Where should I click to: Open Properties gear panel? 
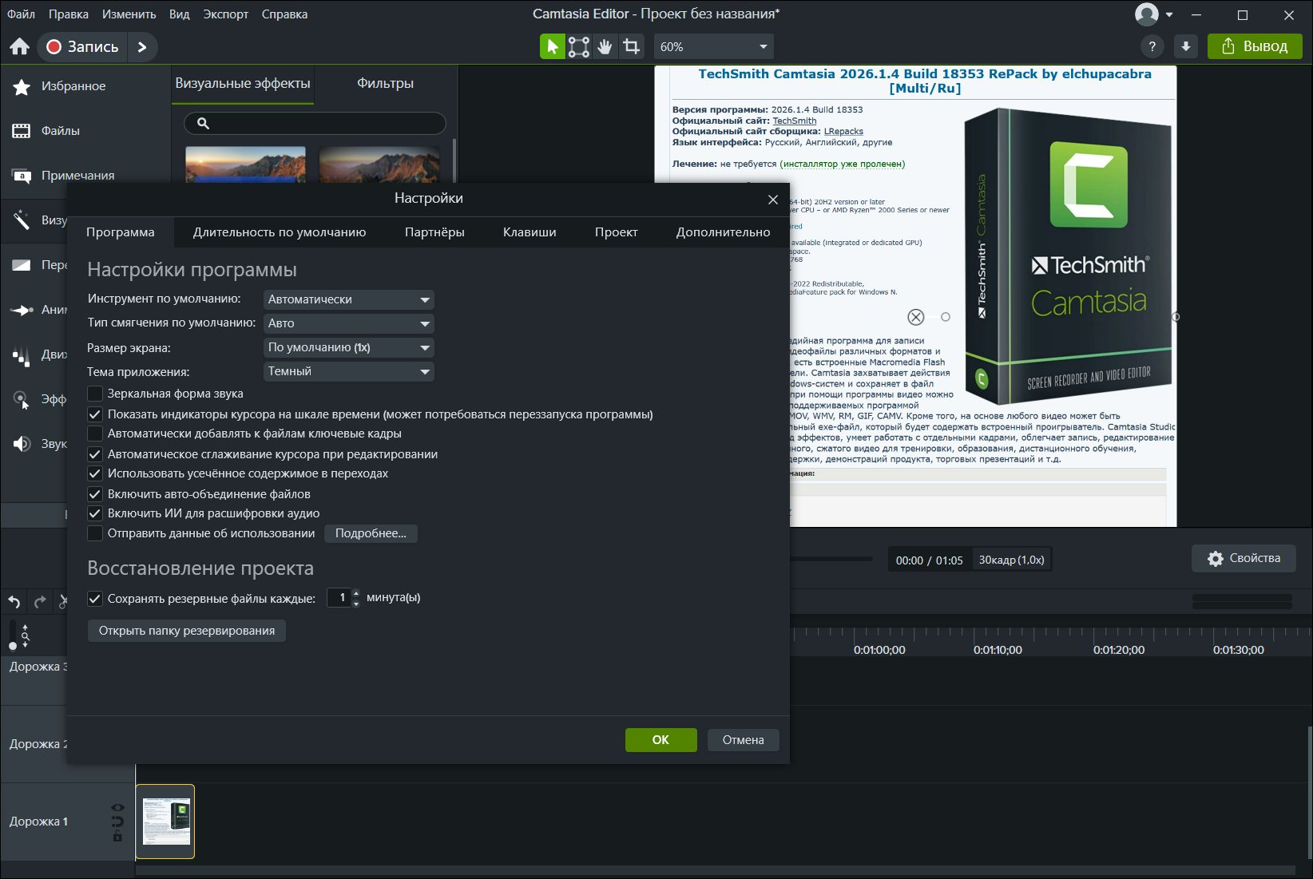(x=1244, y=558)
